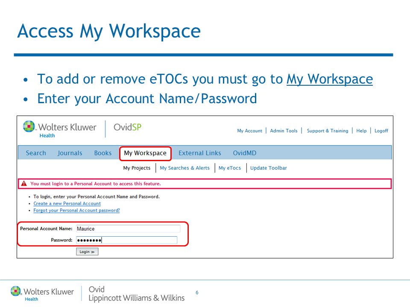Click the Personal Account Name field
The height and width of the screenshot is (307, 410).
(x=128, y=229)
